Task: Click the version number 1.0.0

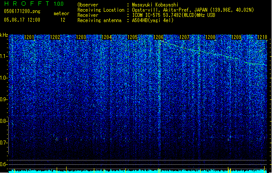Action: click(x=58, y=3)
